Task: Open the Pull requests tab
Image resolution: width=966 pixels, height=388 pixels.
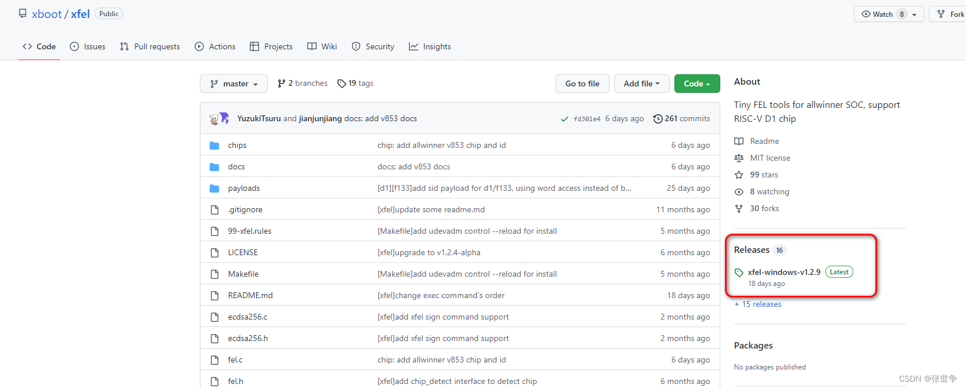Action: (x=150, y=46)
